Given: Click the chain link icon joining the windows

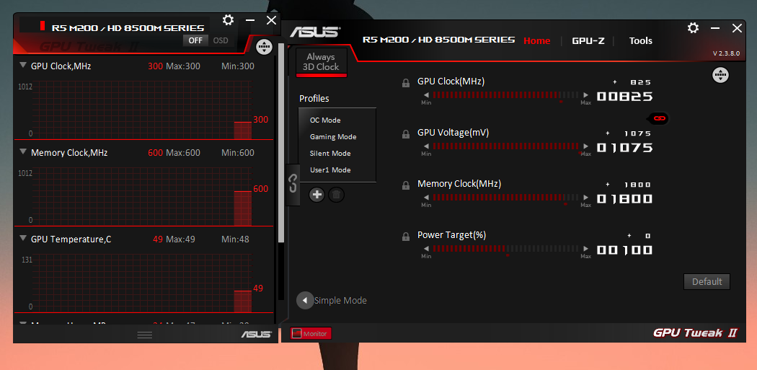Looking at the screenshot, I should [293, 184].
